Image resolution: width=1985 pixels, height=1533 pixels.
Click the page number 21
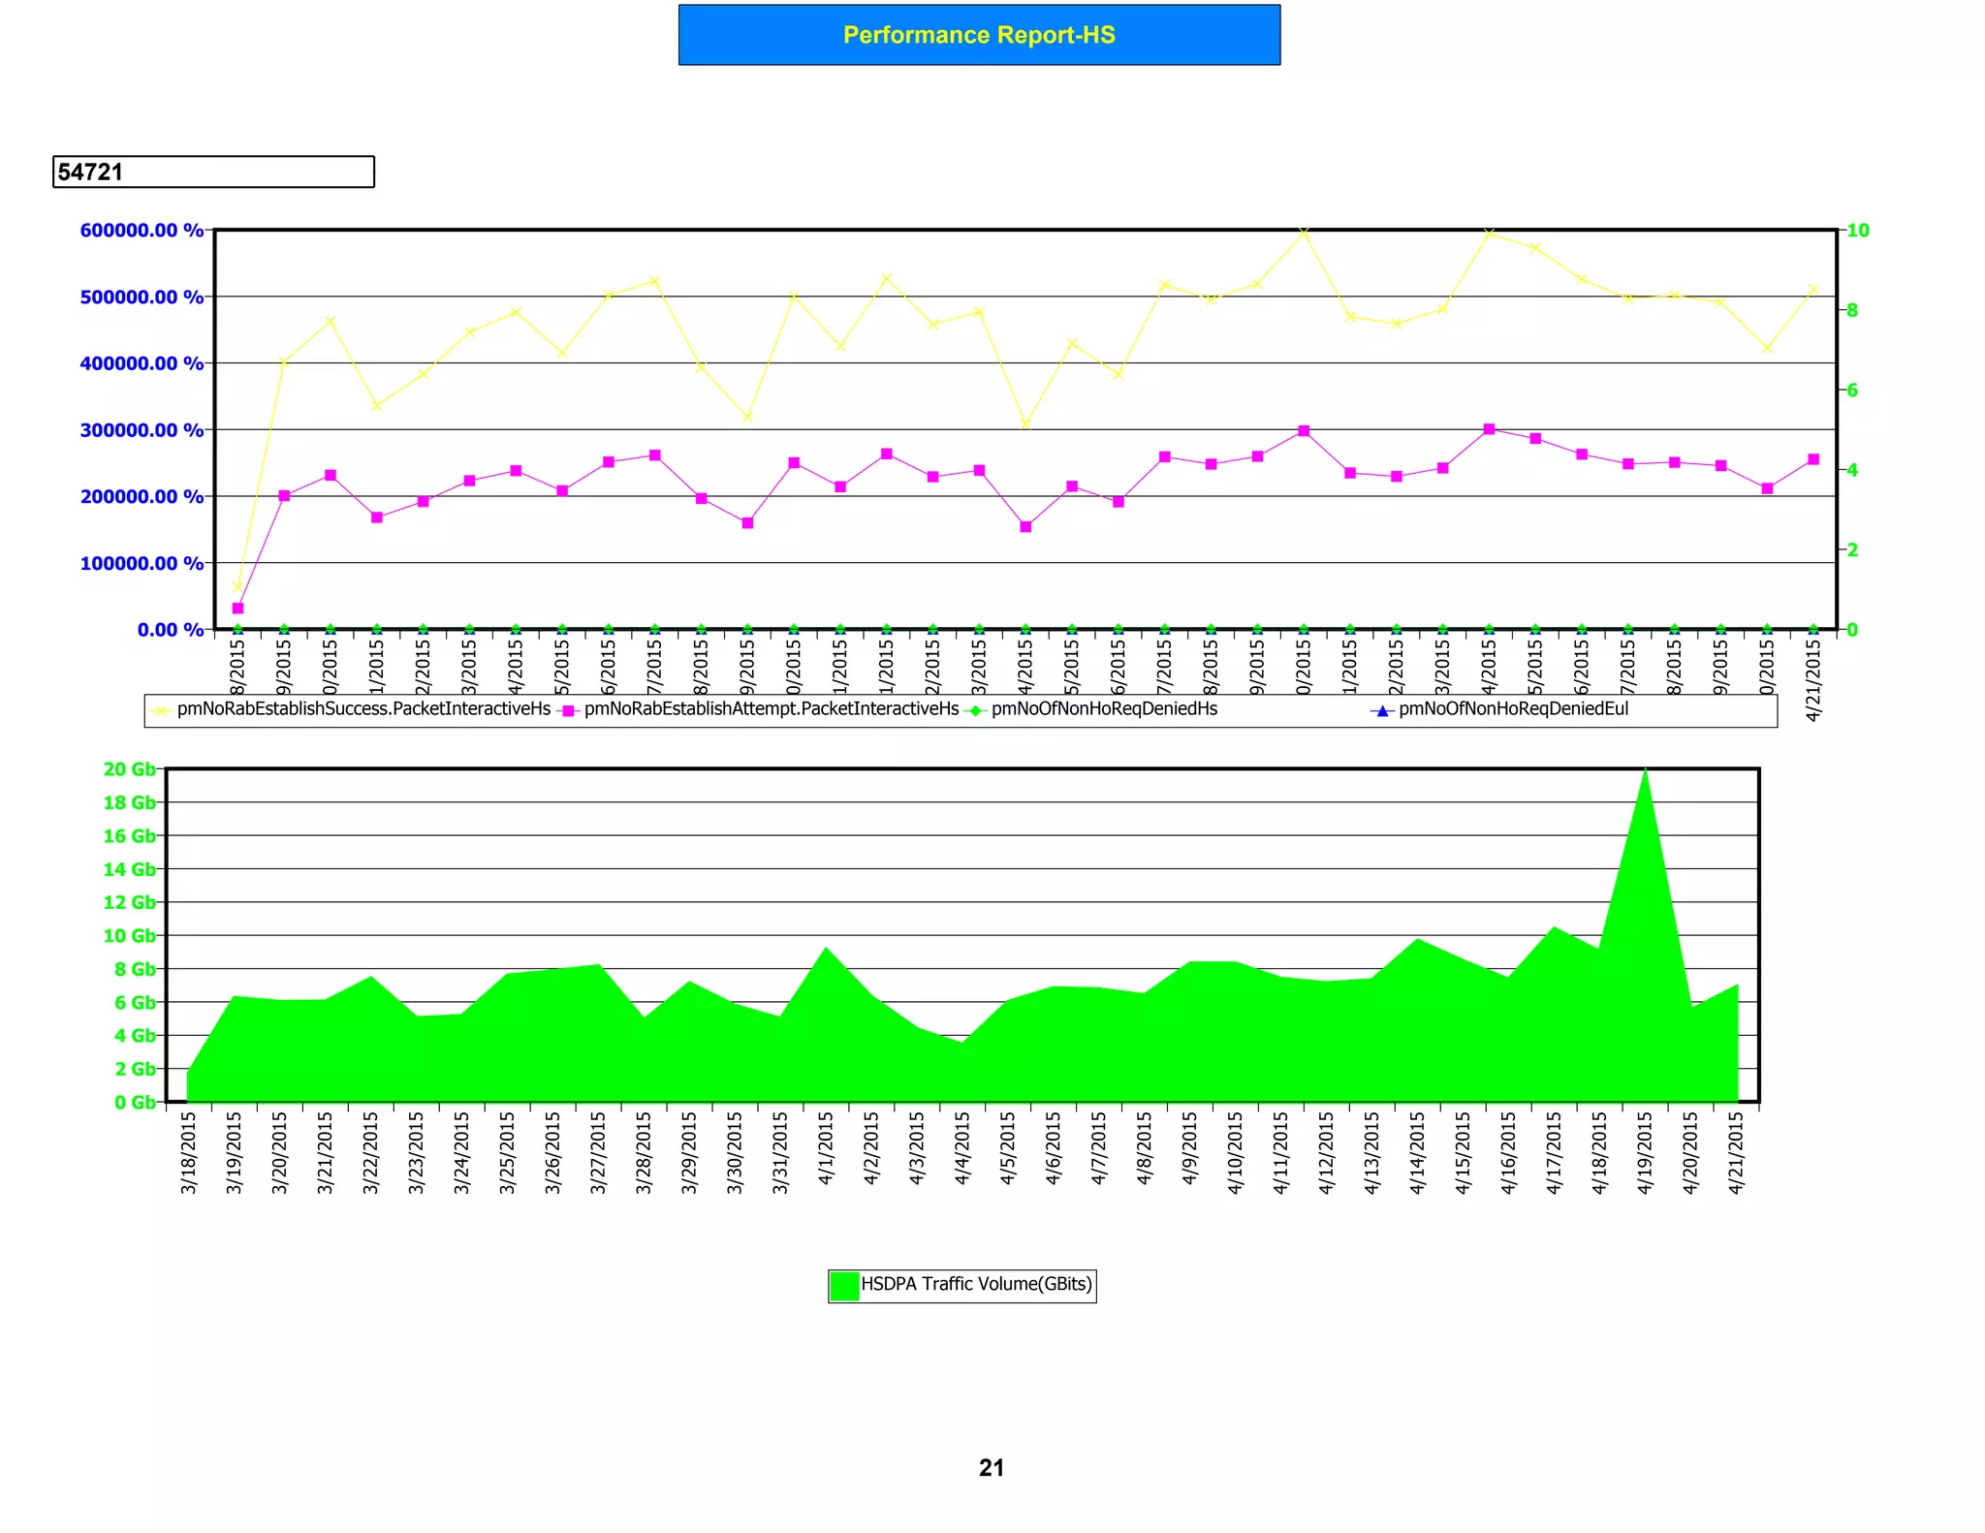click(x=992, y=1468)
